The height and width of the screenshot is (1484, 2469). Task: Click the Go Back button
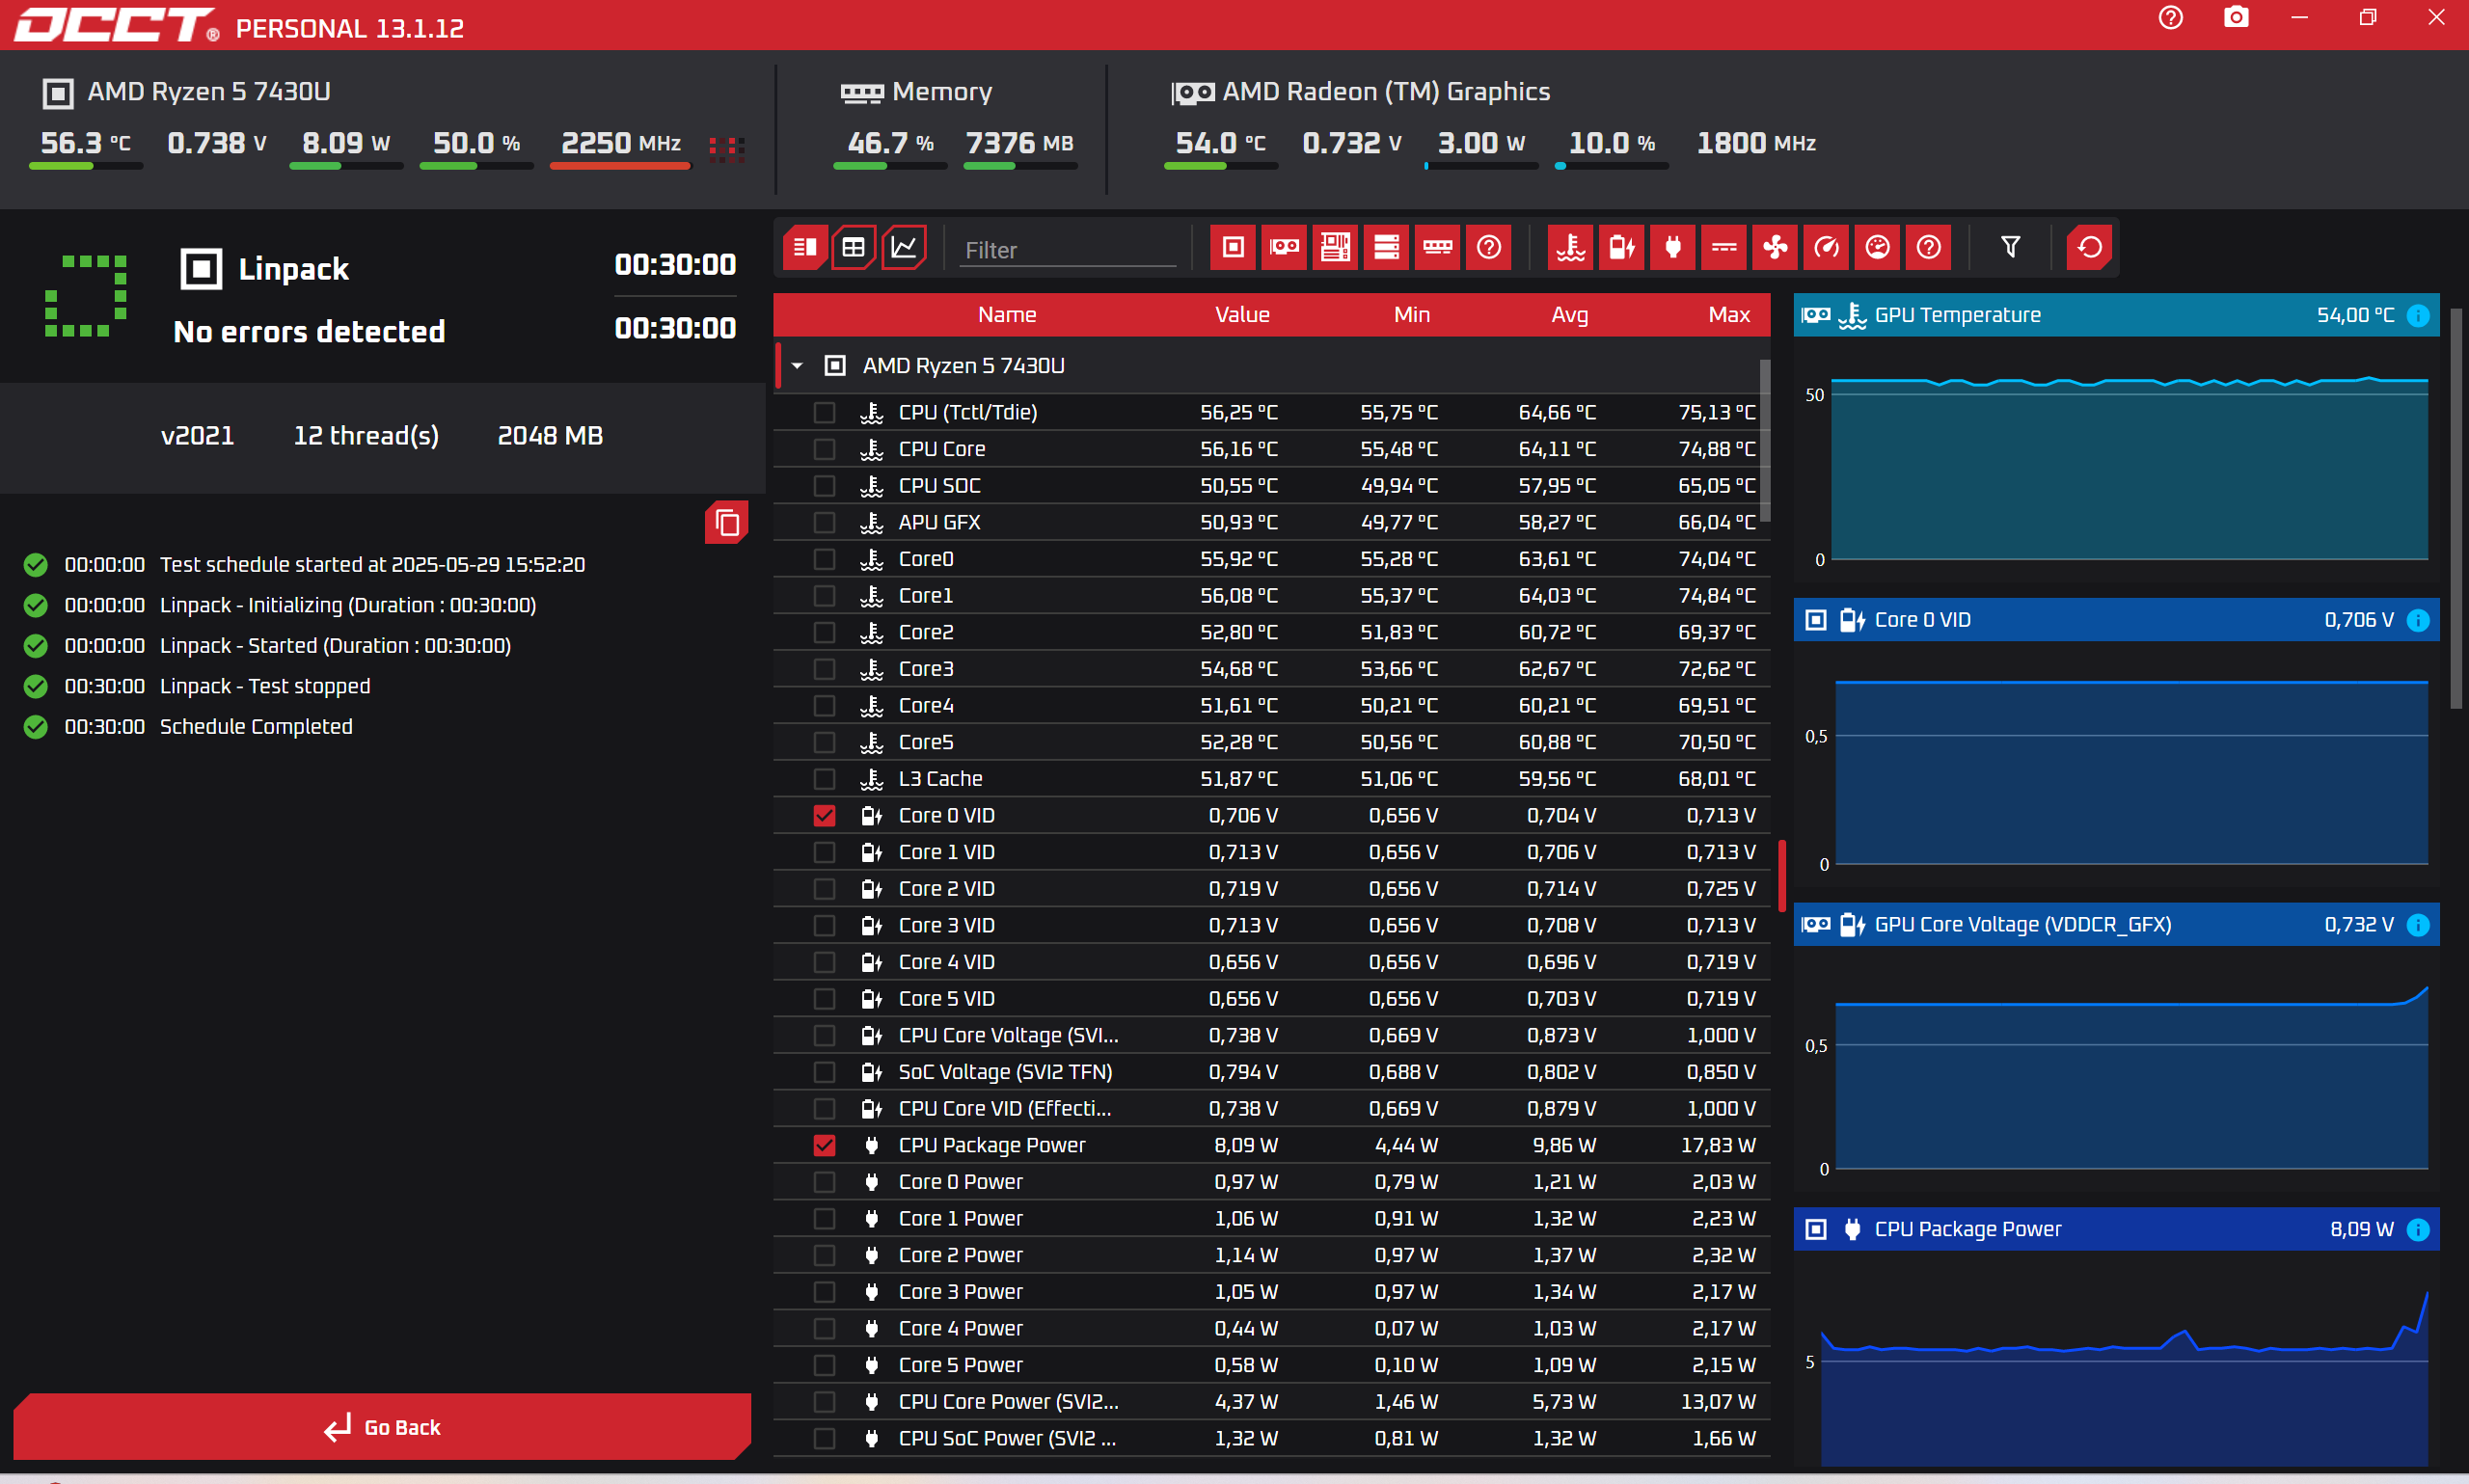point(382,1427)
